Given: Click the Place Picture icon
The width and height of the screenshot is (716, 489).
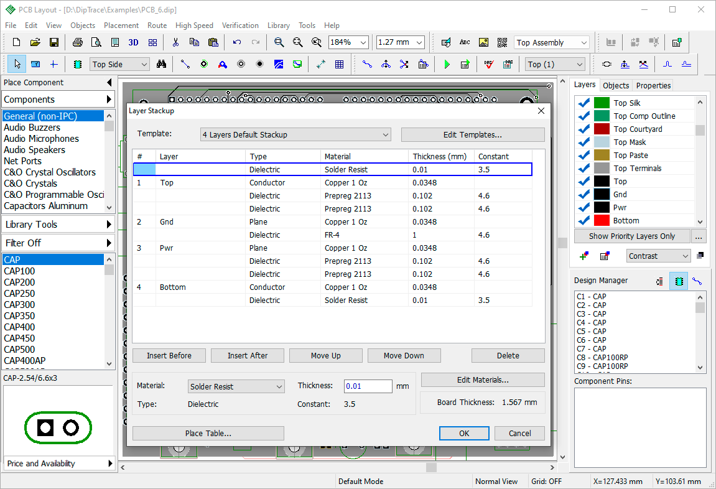Looking at the screenshot, I should pos(483,42).
